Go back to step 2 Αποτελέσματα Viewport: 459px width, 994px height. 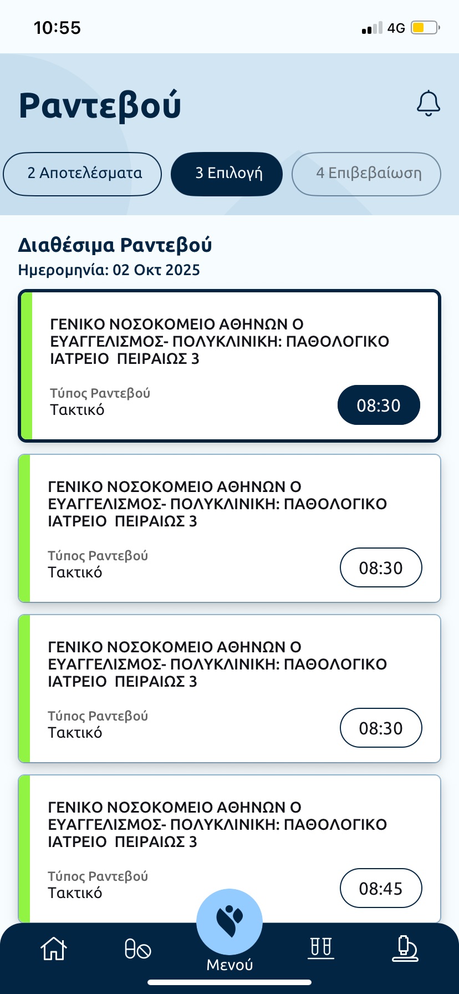tap(83, 174)
